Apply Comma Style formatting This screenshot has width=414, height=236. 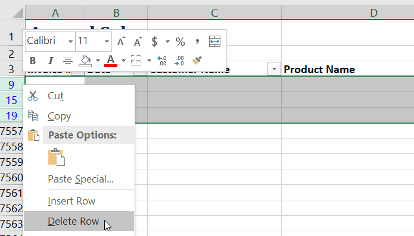click(197, 42)
